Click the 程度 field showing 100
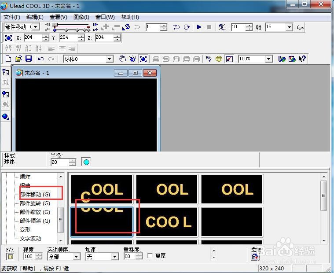Image resolution: width=334 pixels, height=273 pixels. coord(29,256)
